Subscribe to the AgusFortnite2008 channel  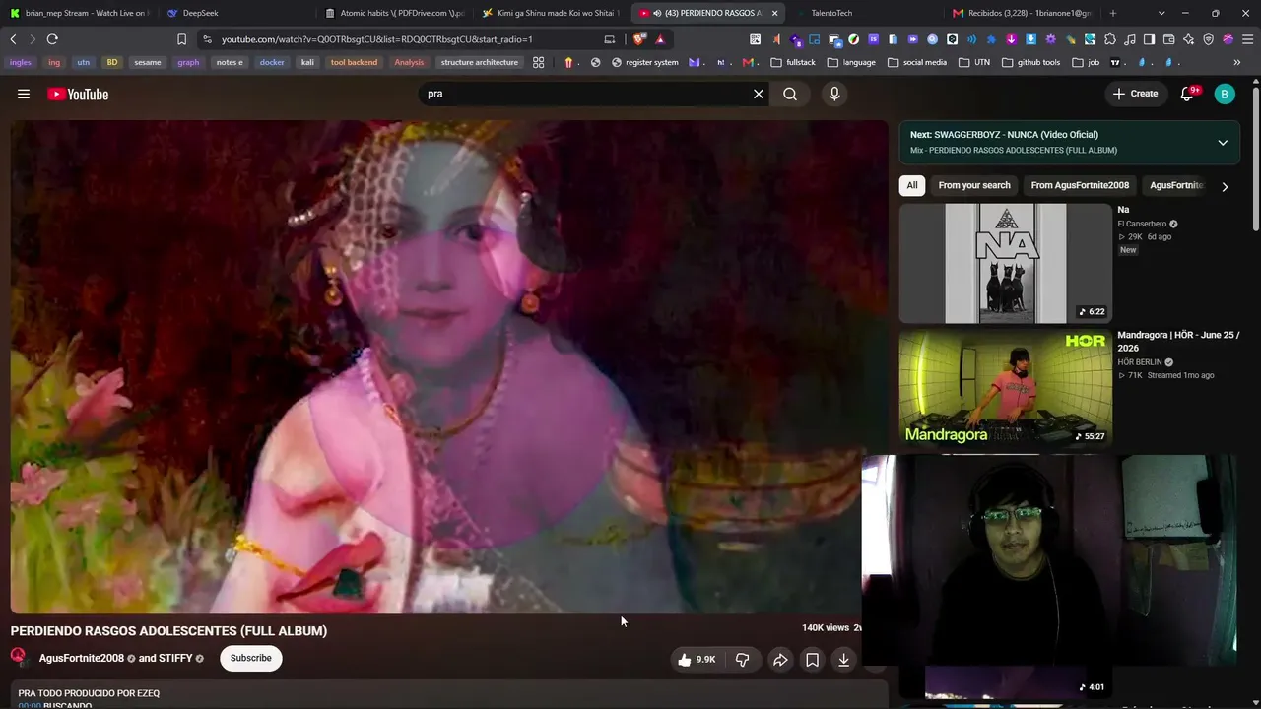[x=251, y=658]
